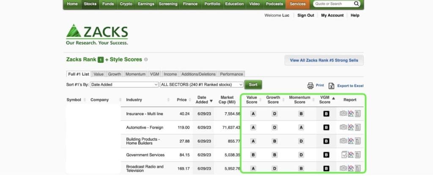The image size is (433, 176).
Task: Click the green Sort button
Action: coord(253,84)
